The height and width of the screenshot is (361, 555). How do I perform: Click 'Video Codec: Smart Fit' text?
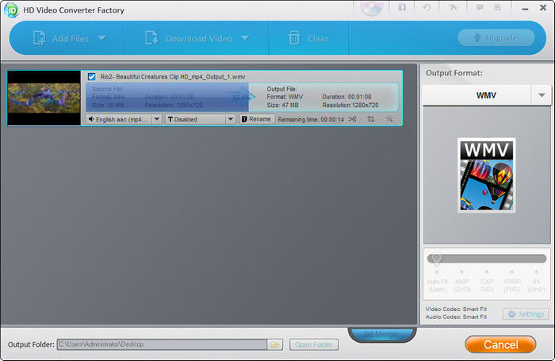tap(456, 309)
